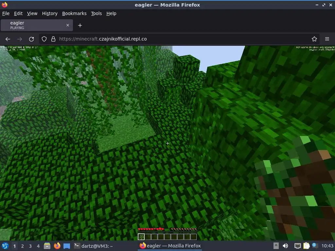Open the View menu
Image resolution: width=335 pixels, height=251 pixels.
click(32, 13)
